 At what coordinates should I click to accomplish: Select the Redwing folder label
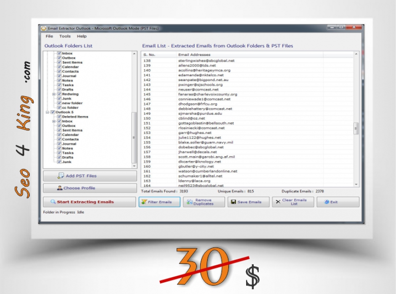[70, 94]
